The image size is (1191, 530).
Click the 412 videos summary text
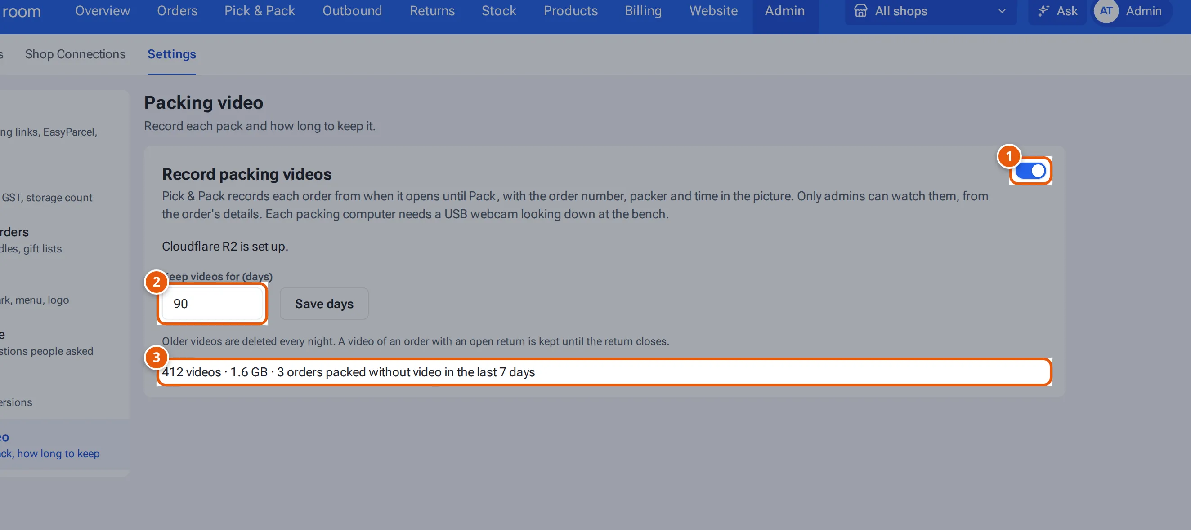[348, 371]
